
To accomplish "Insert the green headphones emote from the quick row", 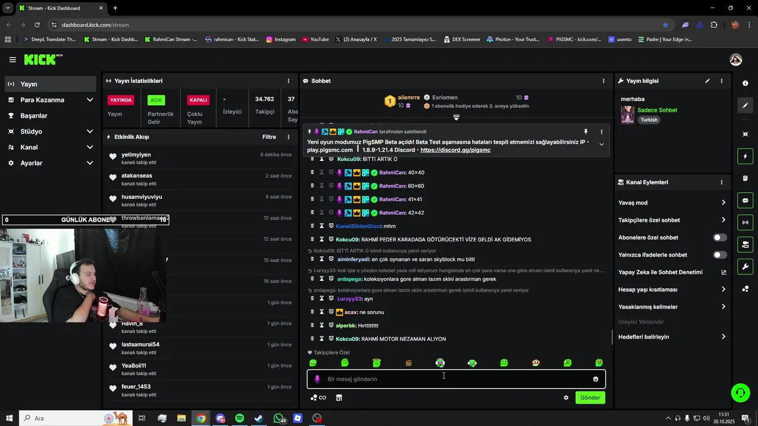I will pos(472,363).
